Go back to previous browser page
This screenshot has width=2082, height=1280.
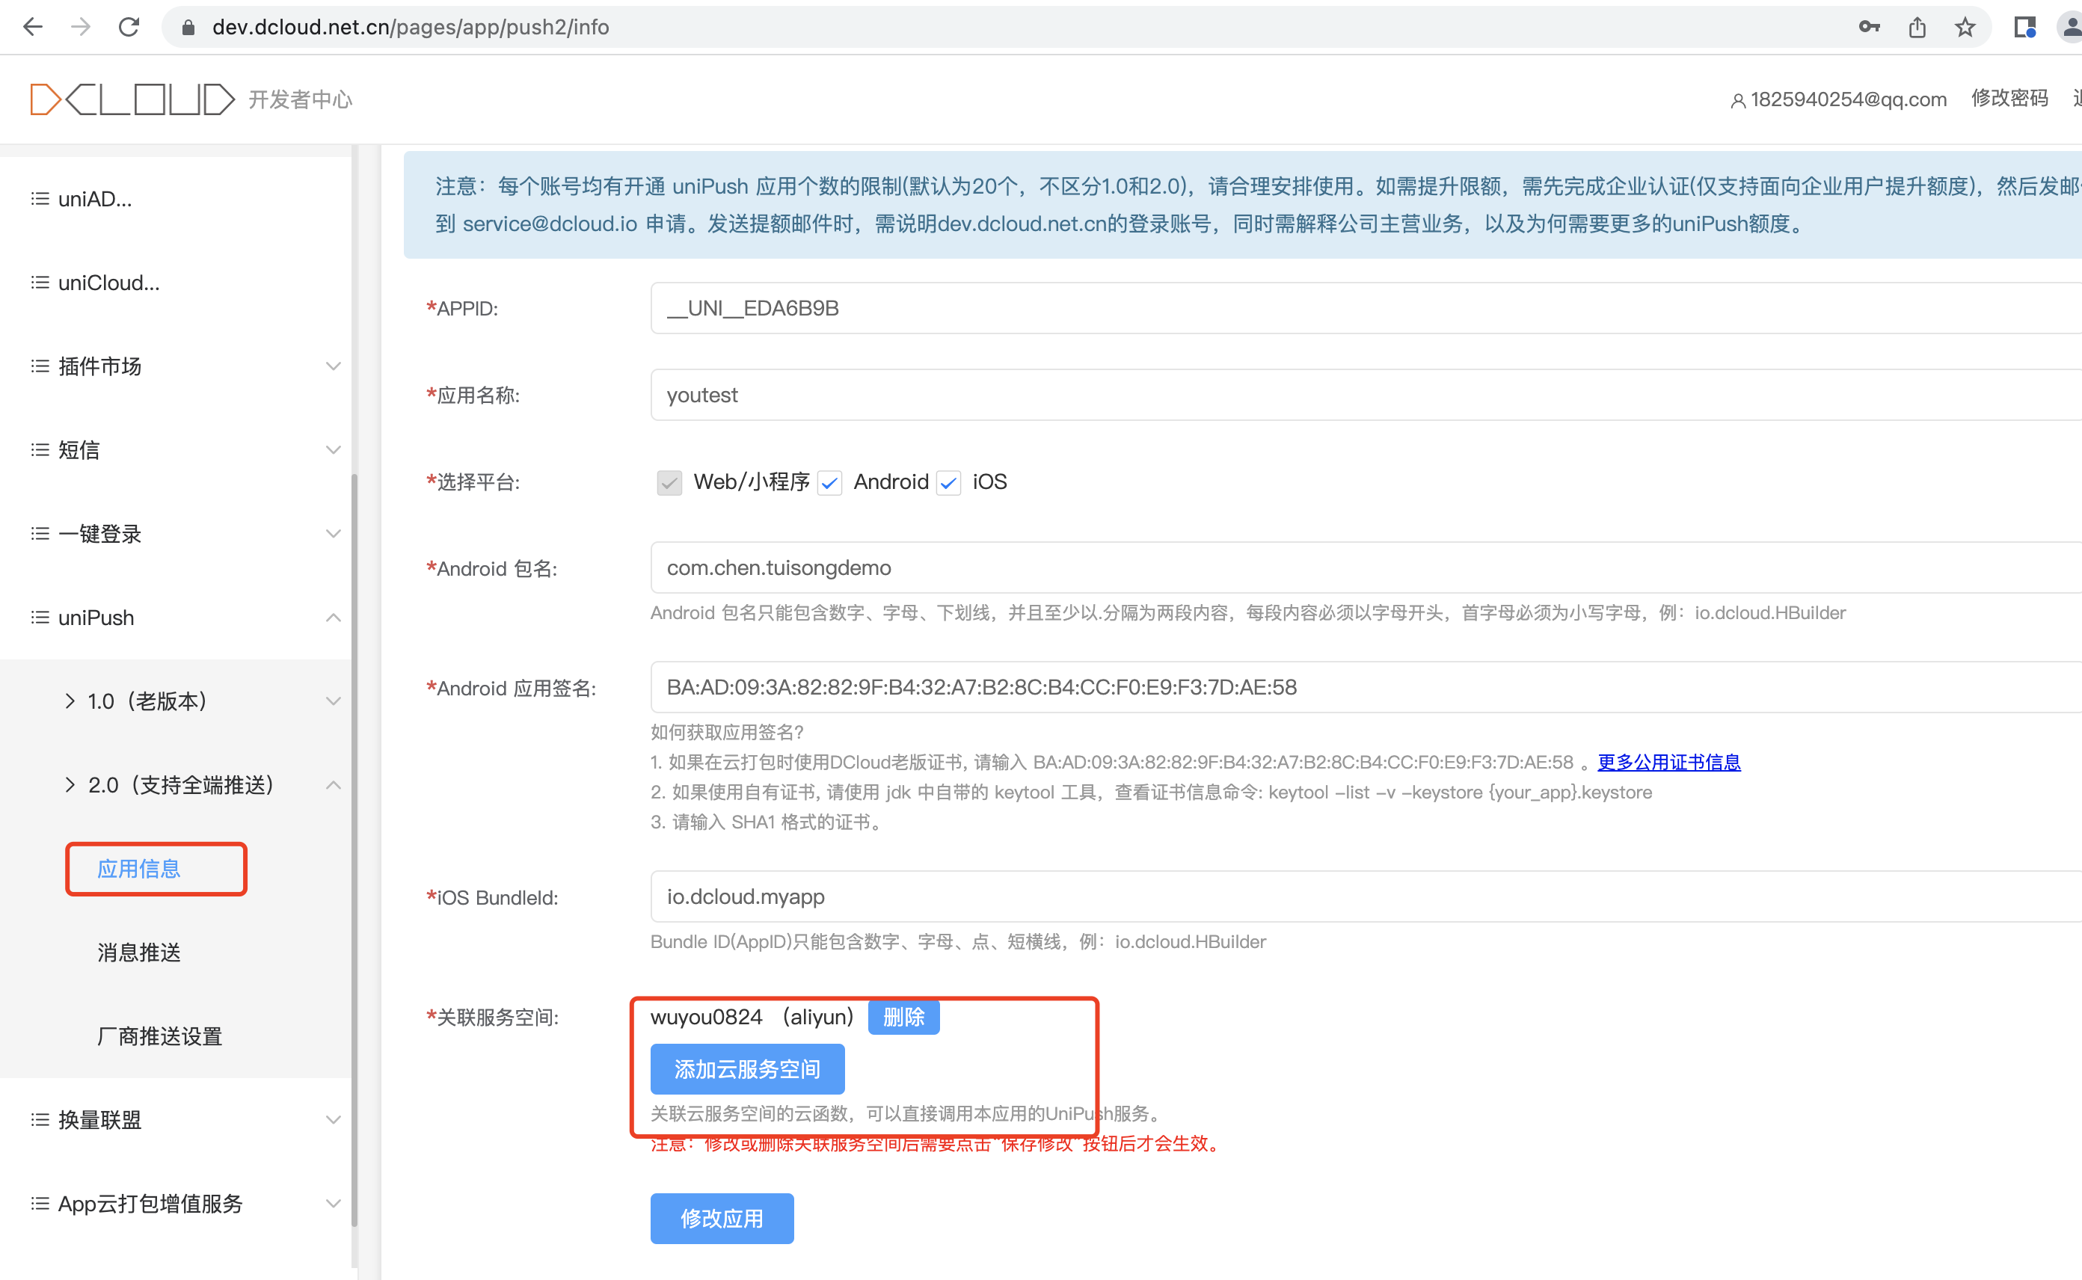(x=32, y=27)
